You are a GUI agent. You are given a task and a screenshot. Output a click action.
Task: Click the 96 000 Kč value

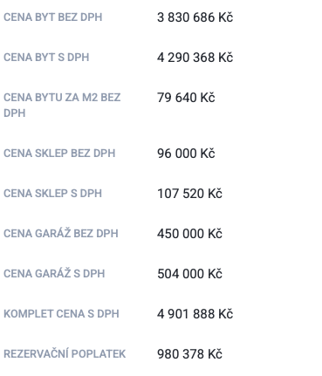[x=186, y=154]
